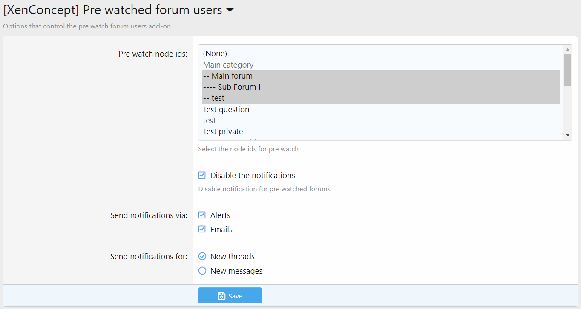Screen dimensions: 581x309
Task: Uncheck the Emails checkbox
Action: point(202,229)
